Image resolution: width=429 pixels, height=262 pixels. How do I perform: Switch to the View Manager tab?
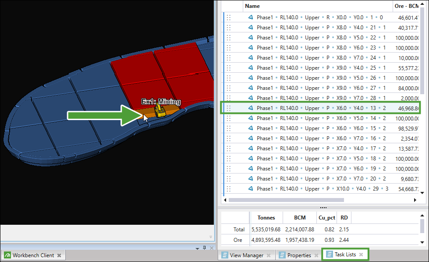(246, 255)
